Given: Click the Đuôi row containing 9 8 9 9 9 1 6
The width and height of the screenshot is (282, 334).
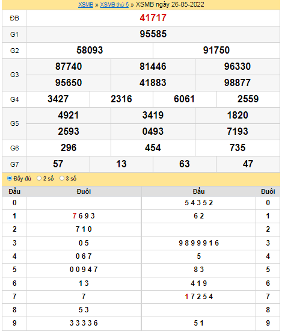Looking at the screenshot, I should click(x=198, y=243).
